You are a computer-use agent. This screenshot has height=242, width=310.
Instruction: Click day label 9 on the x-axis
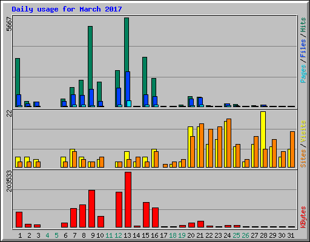(93, 235)
